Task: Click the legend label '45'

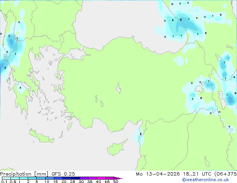Action: [107, 182]
